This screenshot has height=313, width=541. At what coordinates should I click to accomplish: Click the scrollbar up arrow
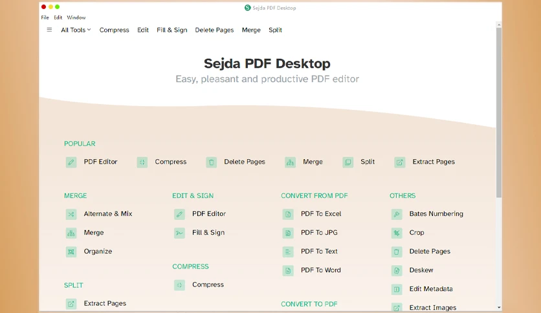(499, 25)
